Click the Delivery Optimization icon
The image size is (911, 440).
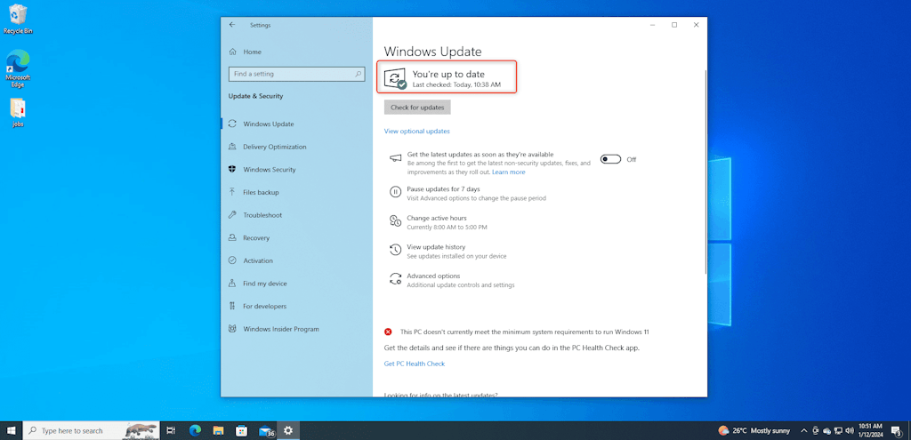(x=232, y=147)
